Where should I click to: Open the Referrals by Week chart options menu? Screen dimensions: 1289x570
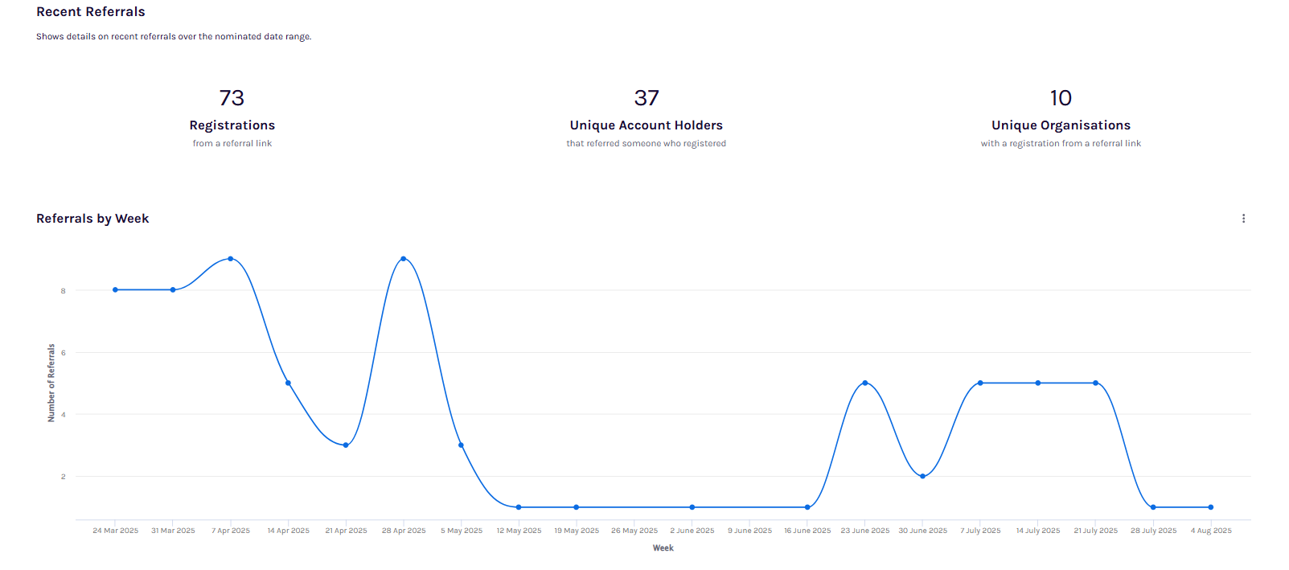[1243, 219]
